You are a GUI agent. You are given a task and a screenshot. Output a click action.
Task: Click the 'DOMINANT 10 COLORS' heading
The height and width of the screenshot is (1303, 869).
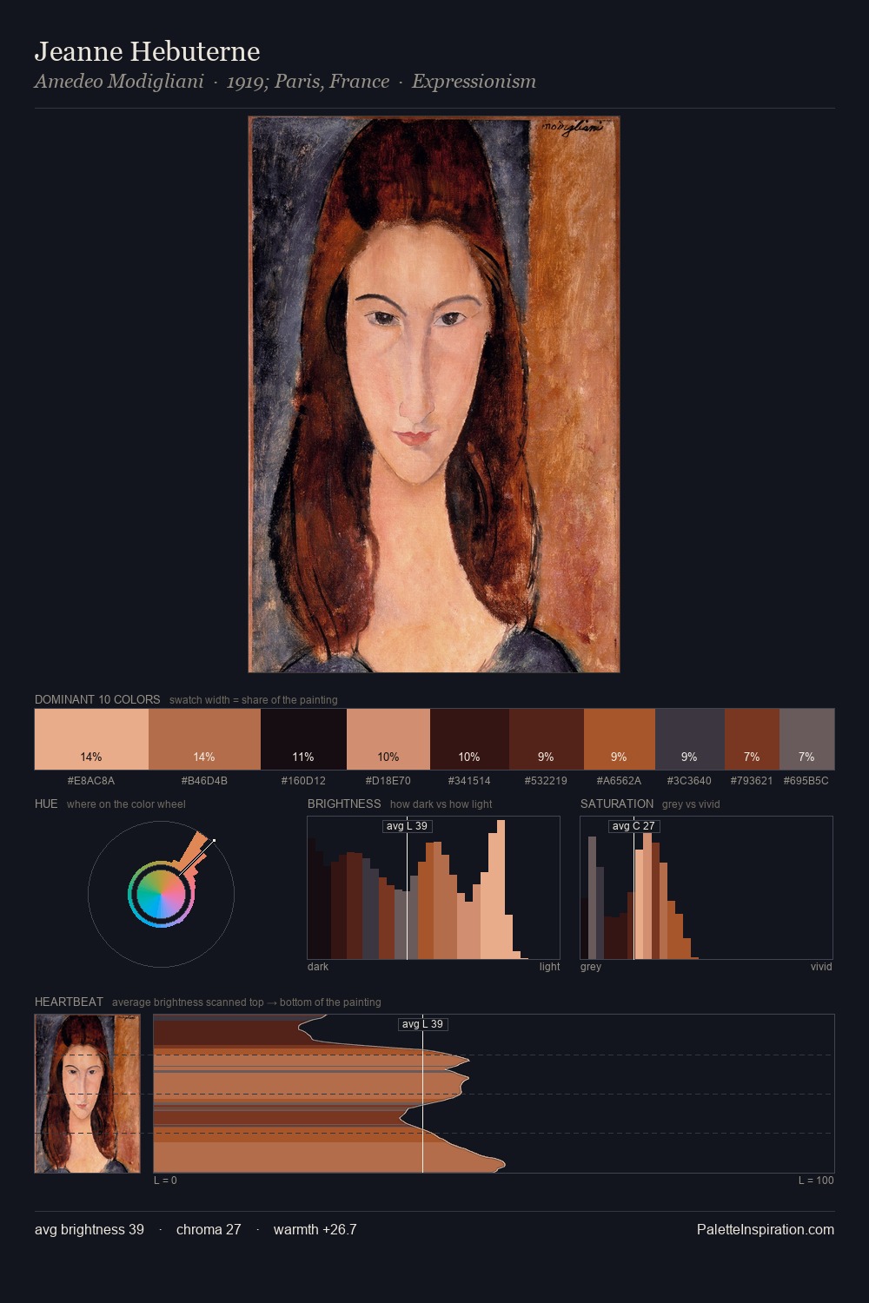97,699
